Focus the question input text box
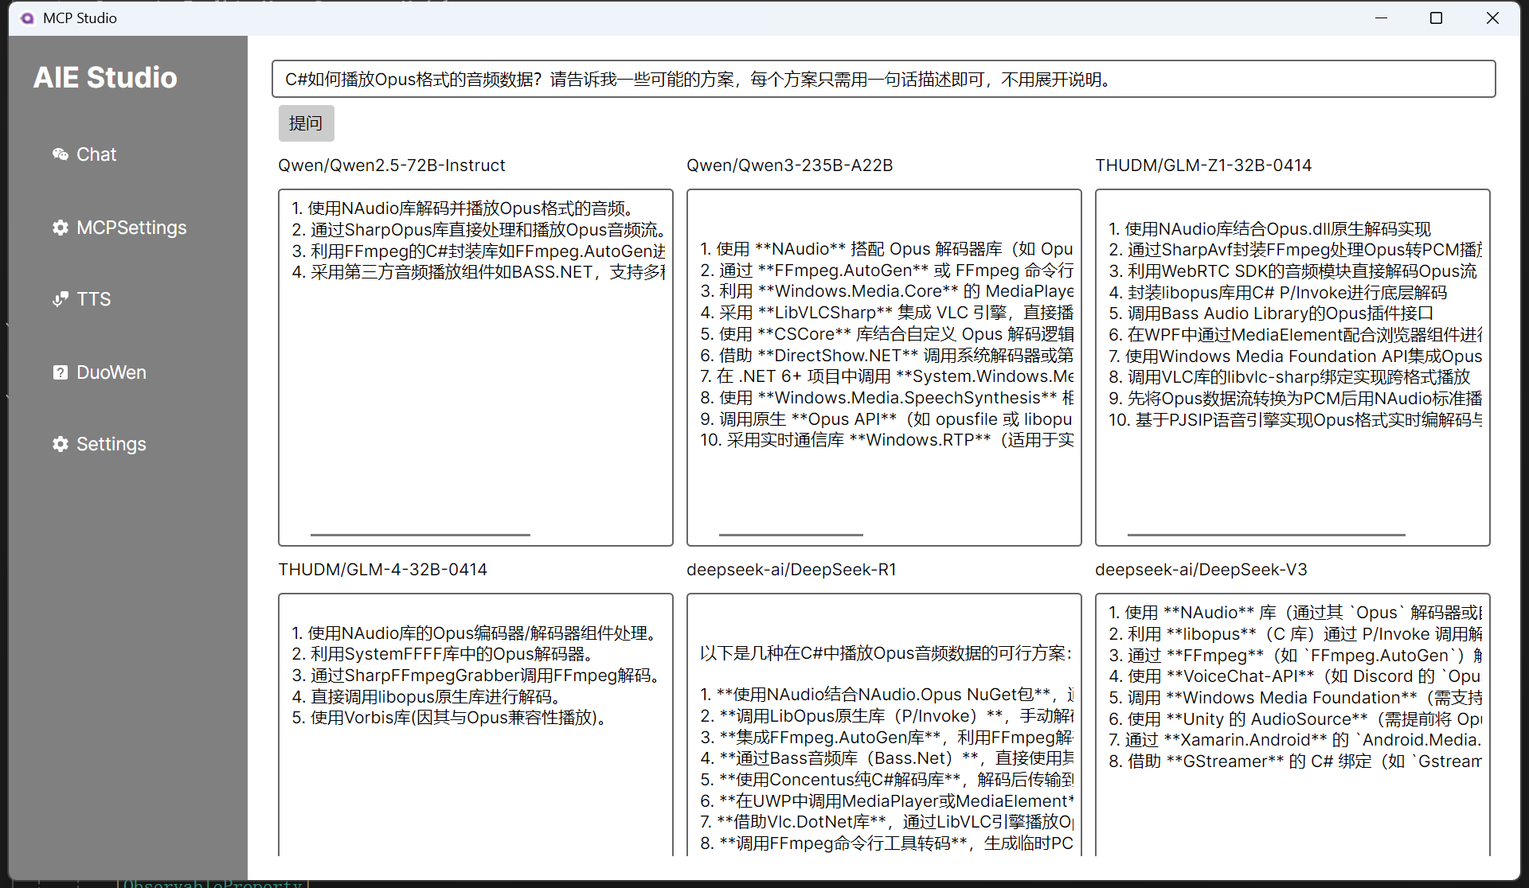The image size is (1529, 888). point(882,80)
